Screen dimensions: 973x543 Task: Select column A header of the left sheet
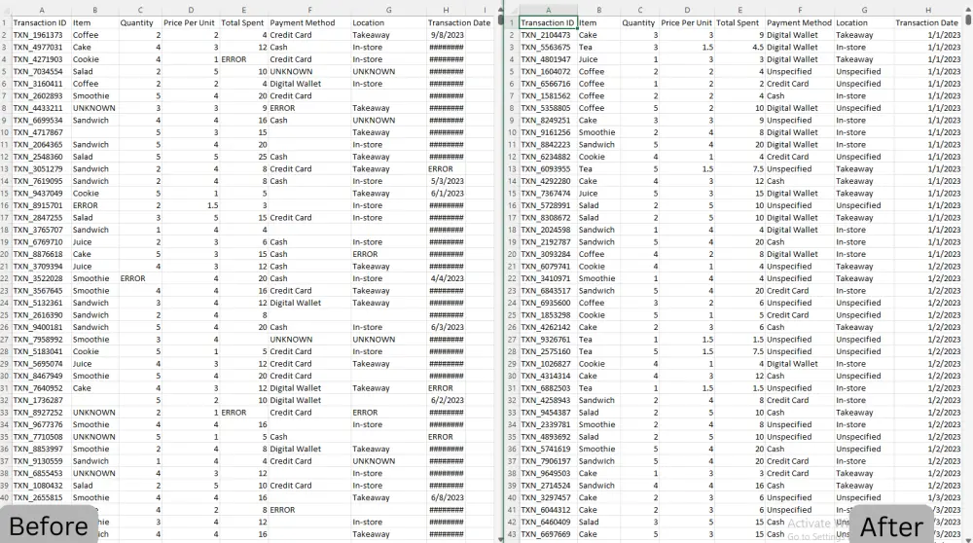pos(41,10)
